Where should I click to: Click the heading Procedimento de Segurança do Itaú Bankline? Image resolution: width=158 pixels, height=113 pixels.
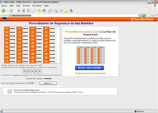(61, 23)
